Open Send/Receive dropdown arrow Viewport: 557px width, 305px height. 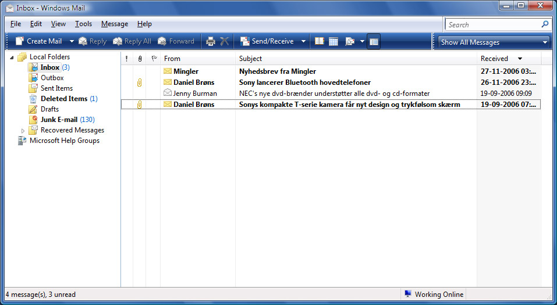(x=304, y=41)
